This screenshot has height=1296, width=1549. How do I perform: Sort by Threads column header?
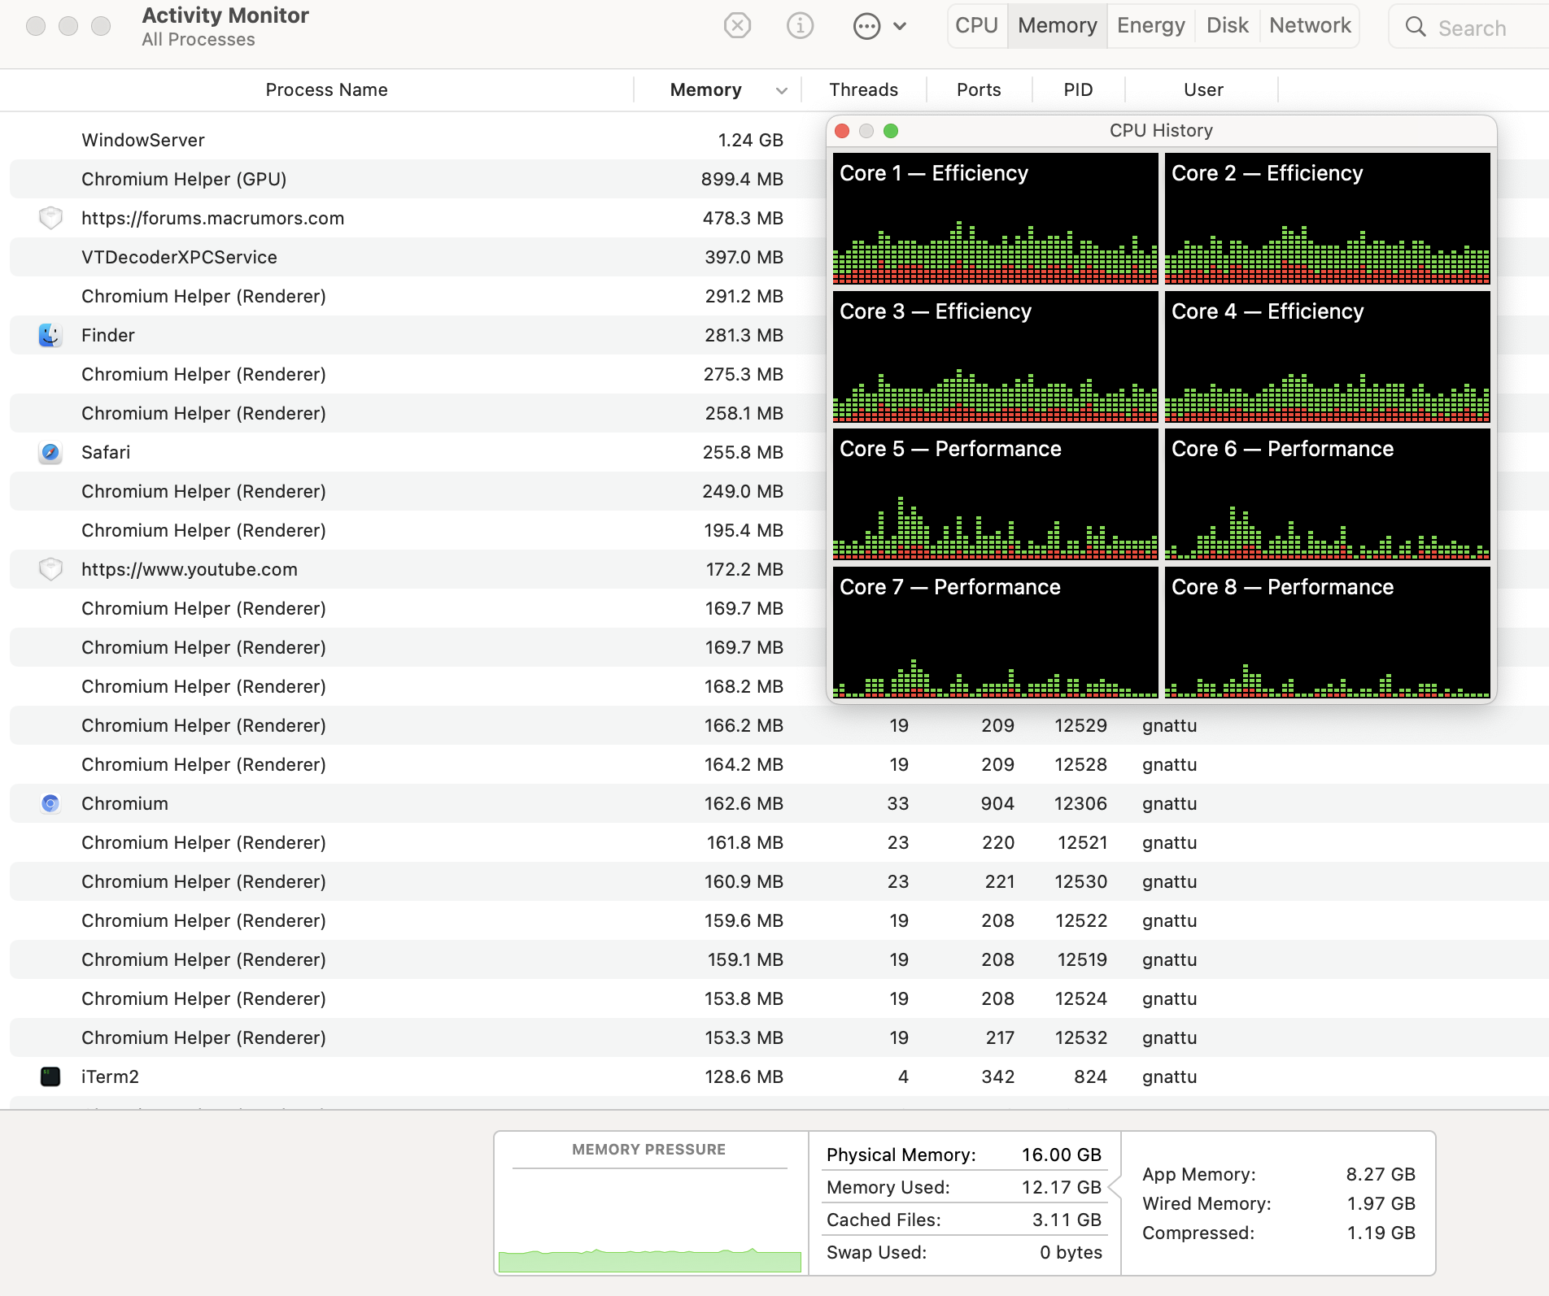point(864,89)
